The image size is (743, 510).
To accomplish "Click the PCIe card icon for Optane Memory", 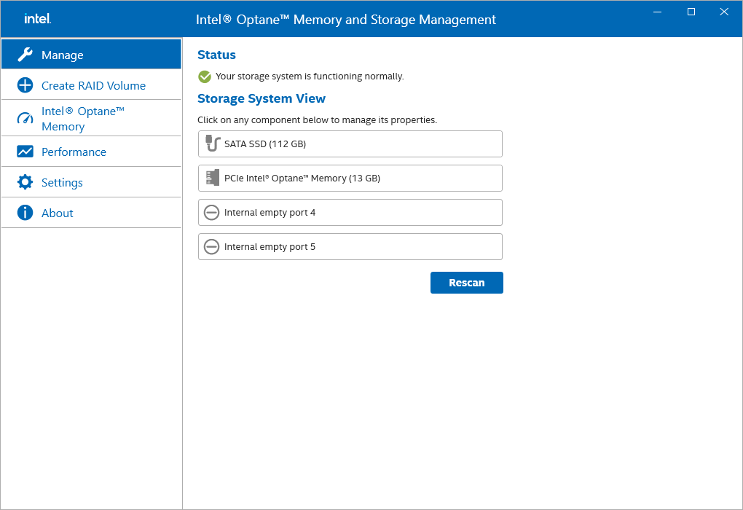I will click(213, 177).
